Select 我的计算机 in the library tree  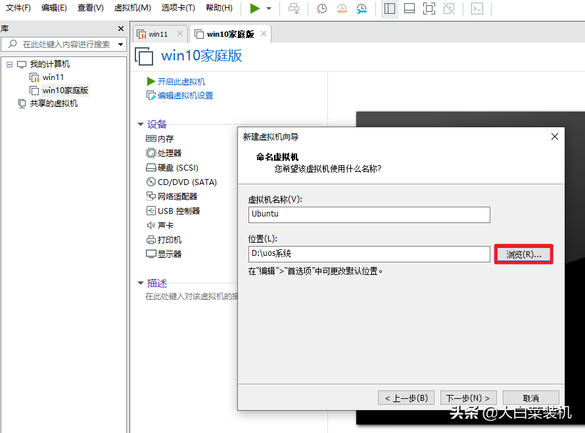[x=49, y=64]
